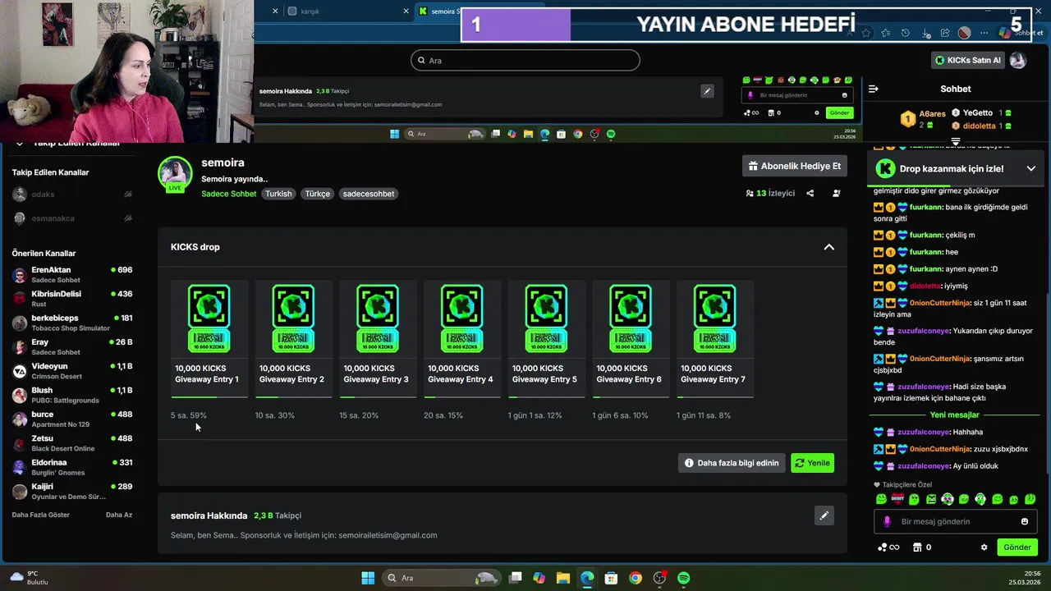Open weather widget showing 9°C Bulutlu
The image size is (1051, 591).
point(30,578)
